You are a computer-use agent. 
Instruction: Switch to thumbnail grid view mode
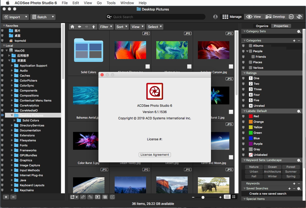click(x=234, y=197)
